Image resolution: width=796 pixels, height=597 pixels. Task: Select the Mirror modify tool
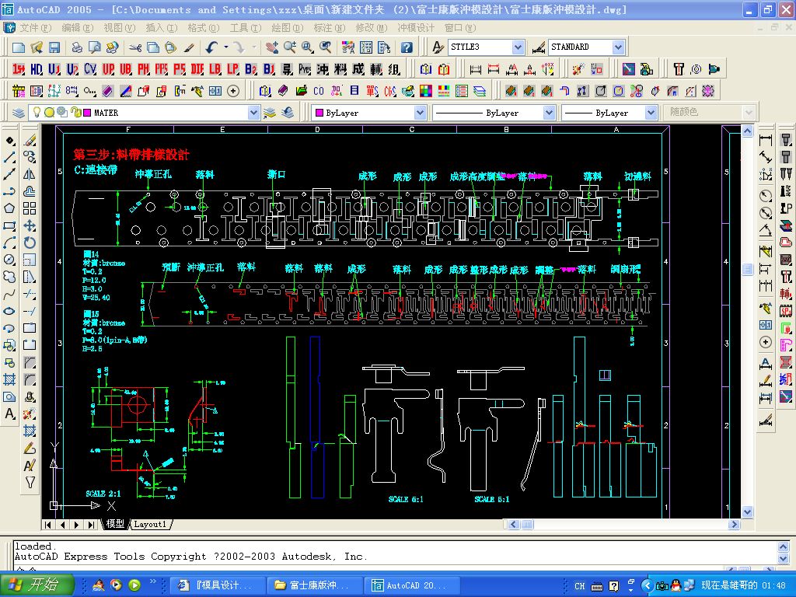[30, 174]
